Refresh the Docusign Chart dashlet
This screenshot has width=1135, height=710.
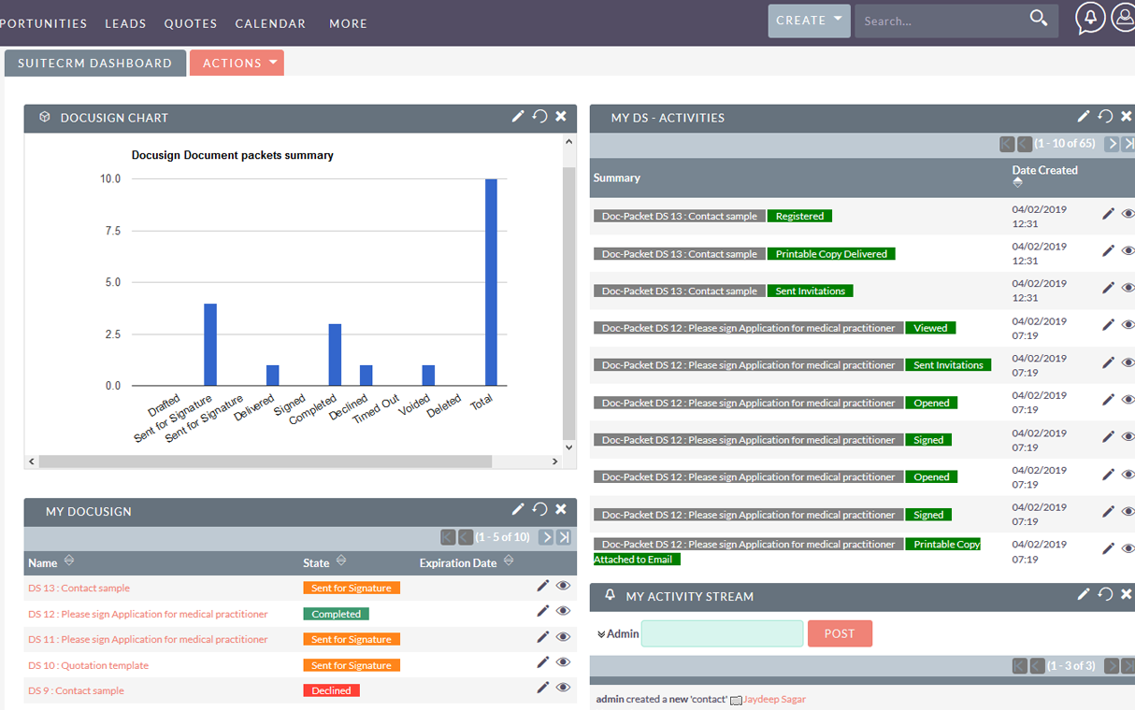click(539, 116)
